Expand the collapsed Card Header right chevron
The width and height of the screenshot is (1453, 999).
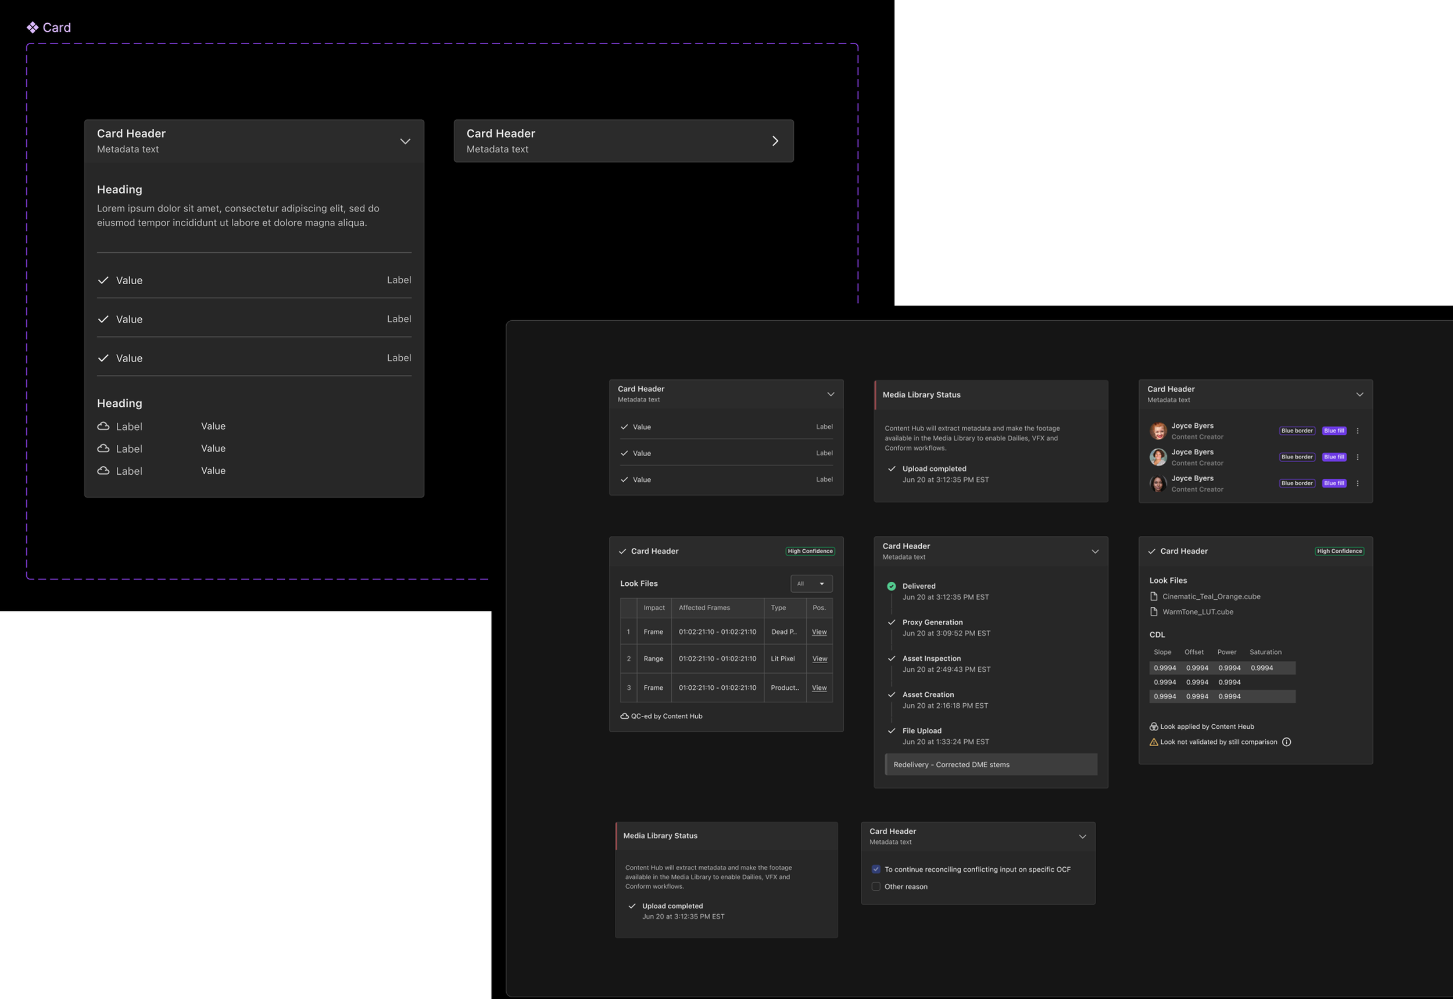click(775, 141)
